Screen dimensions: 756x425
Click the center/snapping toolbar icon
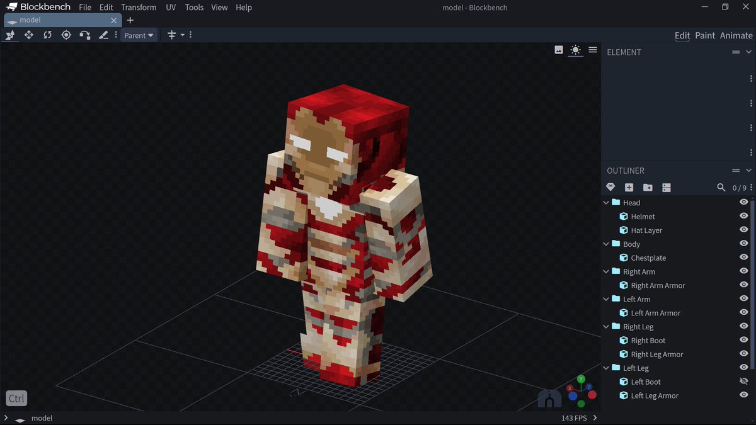point(171,35)
